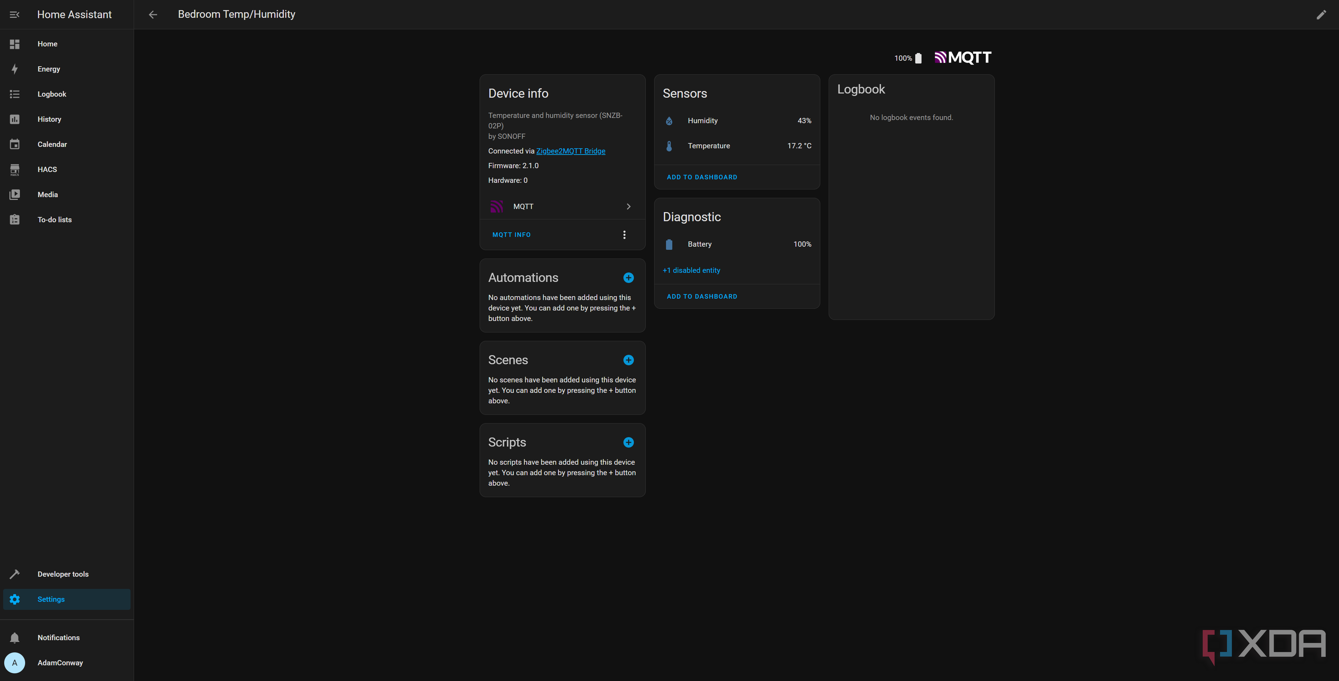Expand the MQTT integration row chevron
Screen dimensions: 1339x681
pyautogui.click(x=628, y=207)
